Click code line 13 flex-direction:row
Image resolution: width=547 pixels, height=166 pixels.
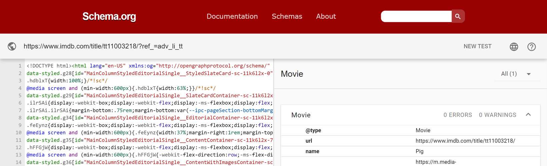[x=150, y=155]
